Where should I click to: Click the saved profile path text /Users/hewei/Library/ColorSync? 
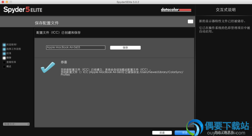pos(161,72)
